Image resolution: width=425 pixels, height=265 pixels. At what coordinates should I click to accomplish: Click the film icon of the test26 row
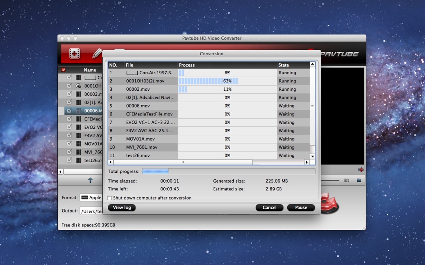78,160
